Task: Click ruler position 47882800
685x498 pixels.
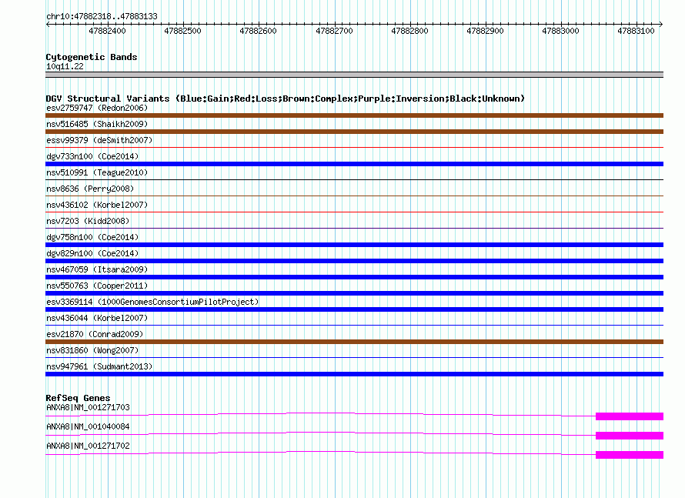Action: click(409, 31)
